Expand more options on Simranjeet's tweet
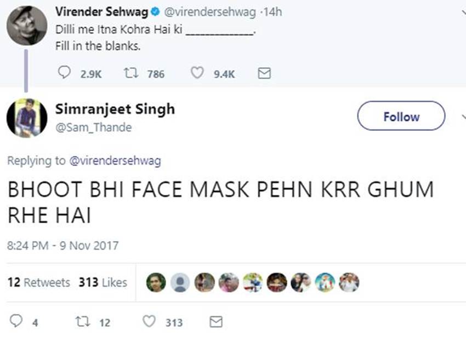 (x=462, y=116)
